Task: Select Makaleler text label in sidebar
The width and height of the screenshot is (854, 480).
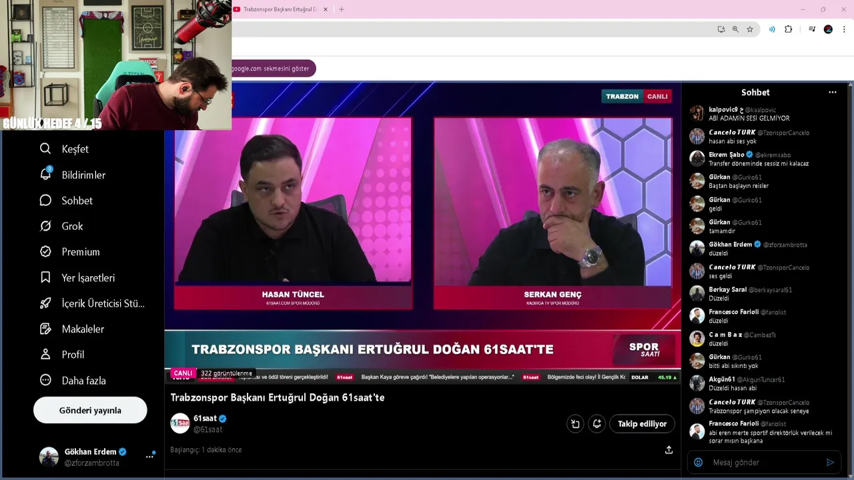Action: (x=83, y=329)
